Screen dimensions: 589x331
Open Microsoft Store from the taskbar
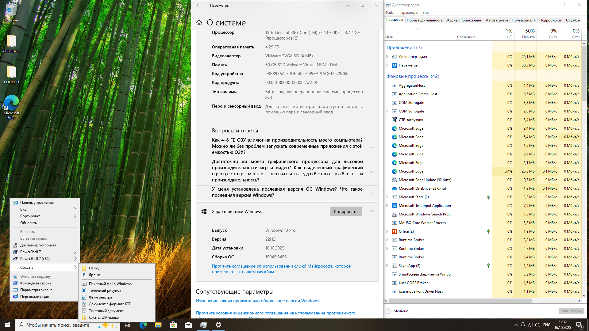coord(173,325)
